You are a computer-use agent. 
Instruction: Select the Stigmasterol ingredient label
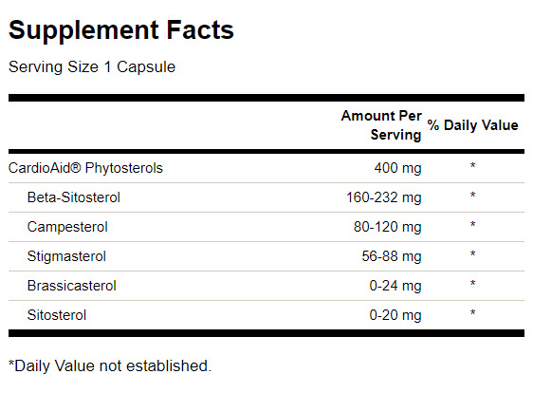click(x=66, y=256)
